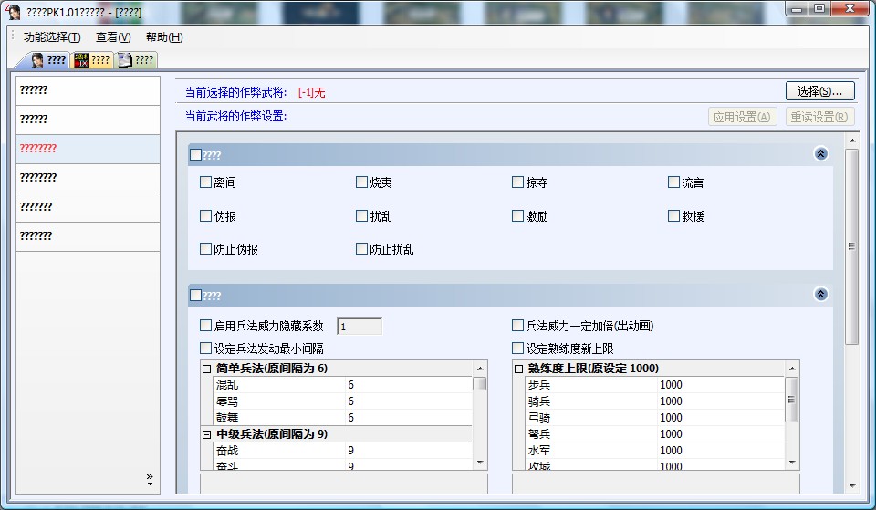Click the document icon on the third tab
The width and height of the screenshot is (876, 510).
125,60
